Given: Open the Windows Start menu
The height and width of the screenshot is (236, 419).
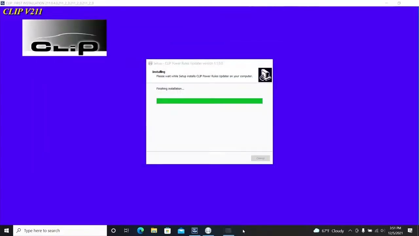Looking at the screenshot, I should [7, 230].
